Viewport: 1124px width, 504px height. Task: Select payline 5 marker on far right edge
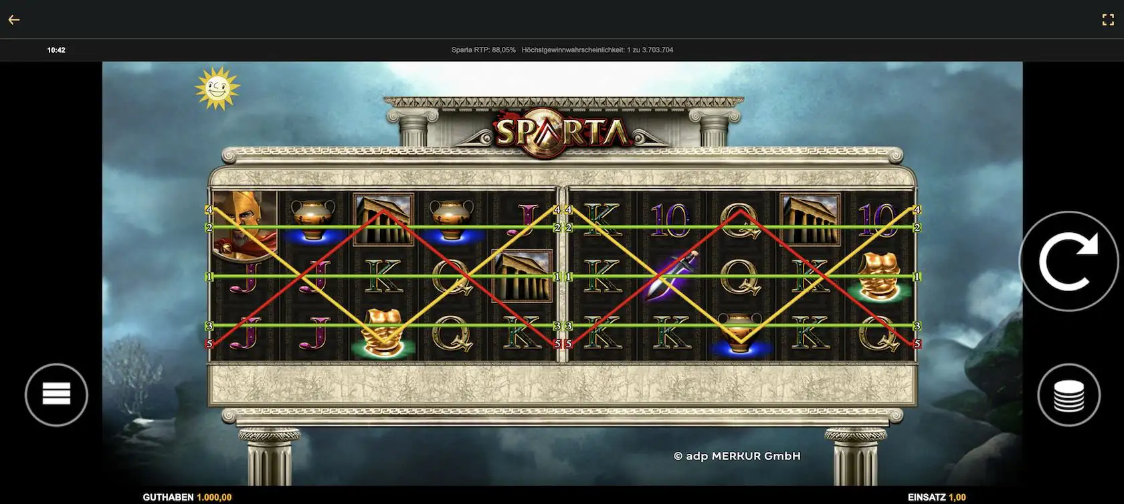[x=917, y=344]
